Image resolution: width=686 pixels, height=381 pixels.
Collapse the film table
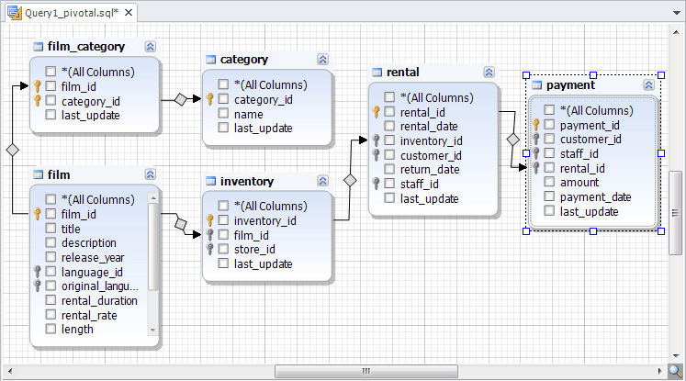(150, 174)
